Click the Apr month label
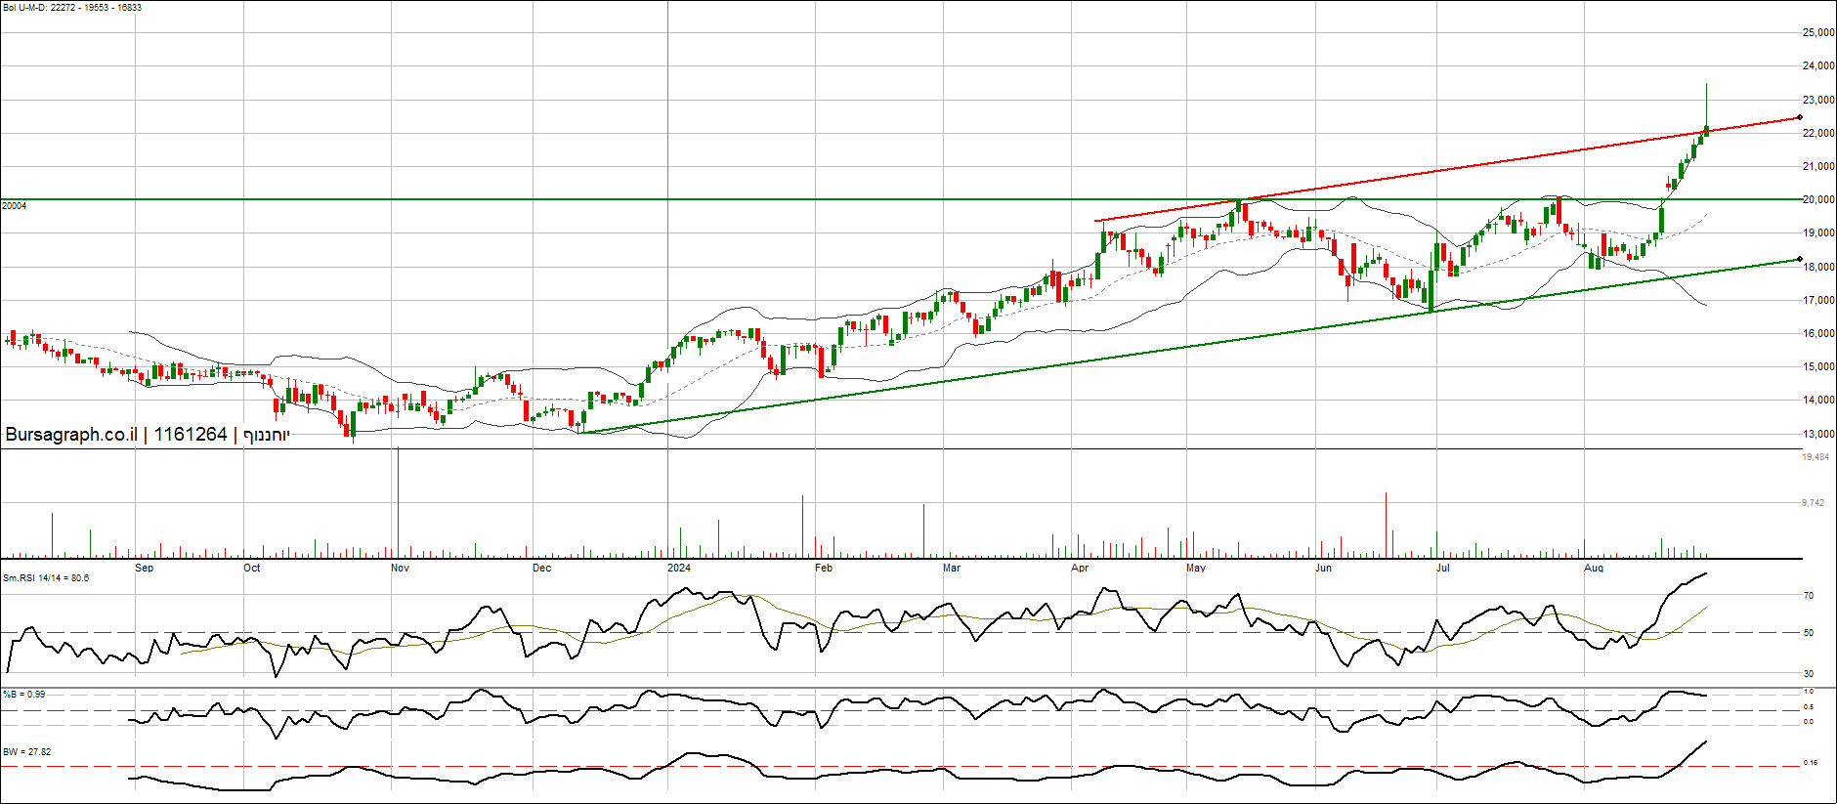 click(x=1080, y=569)
